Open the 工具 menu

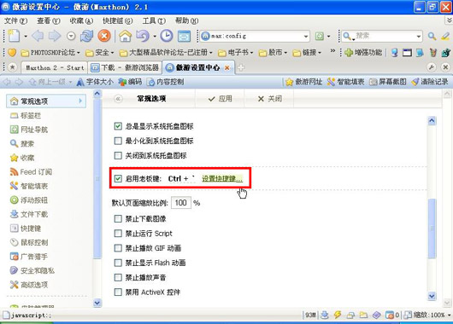tap(154, 20)
